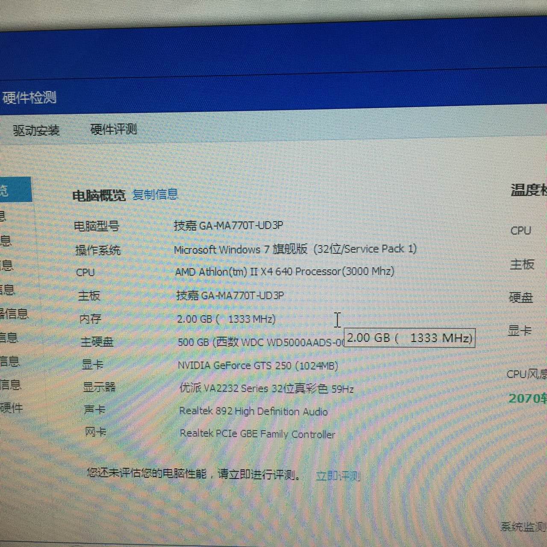Open the 硬件检测 section
The width and height of the screenshot is (547, 547).
tap(29, 97)
